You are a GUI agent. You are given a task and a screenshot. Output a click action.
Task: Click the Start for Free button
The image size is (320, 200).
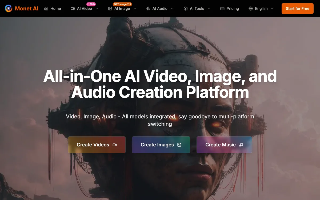298,9
